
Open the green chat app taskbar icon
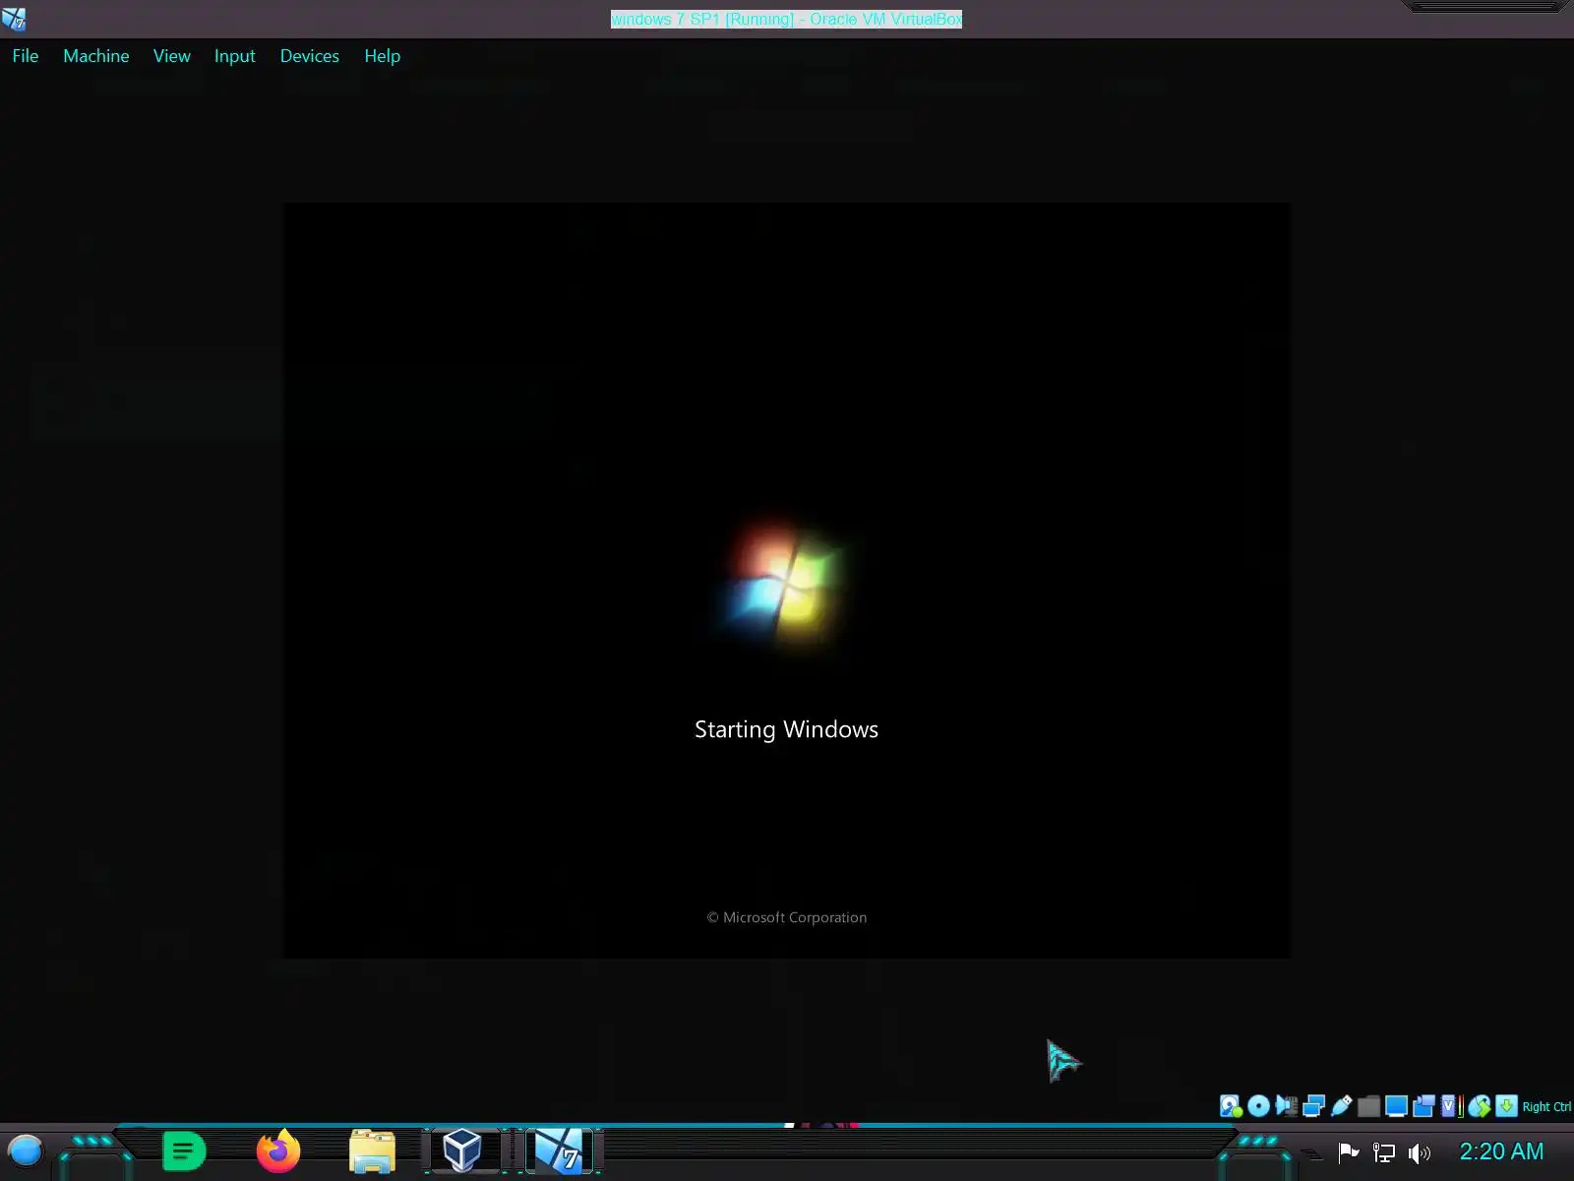[184, 1150]
